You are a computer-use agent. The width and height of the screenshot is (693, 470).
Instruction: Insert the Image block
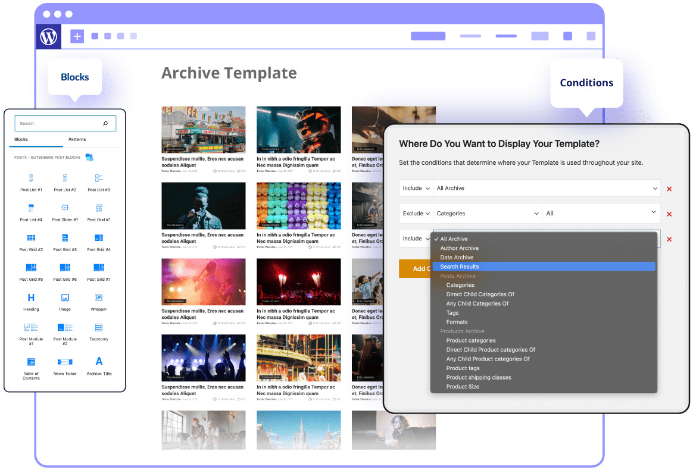65,302
